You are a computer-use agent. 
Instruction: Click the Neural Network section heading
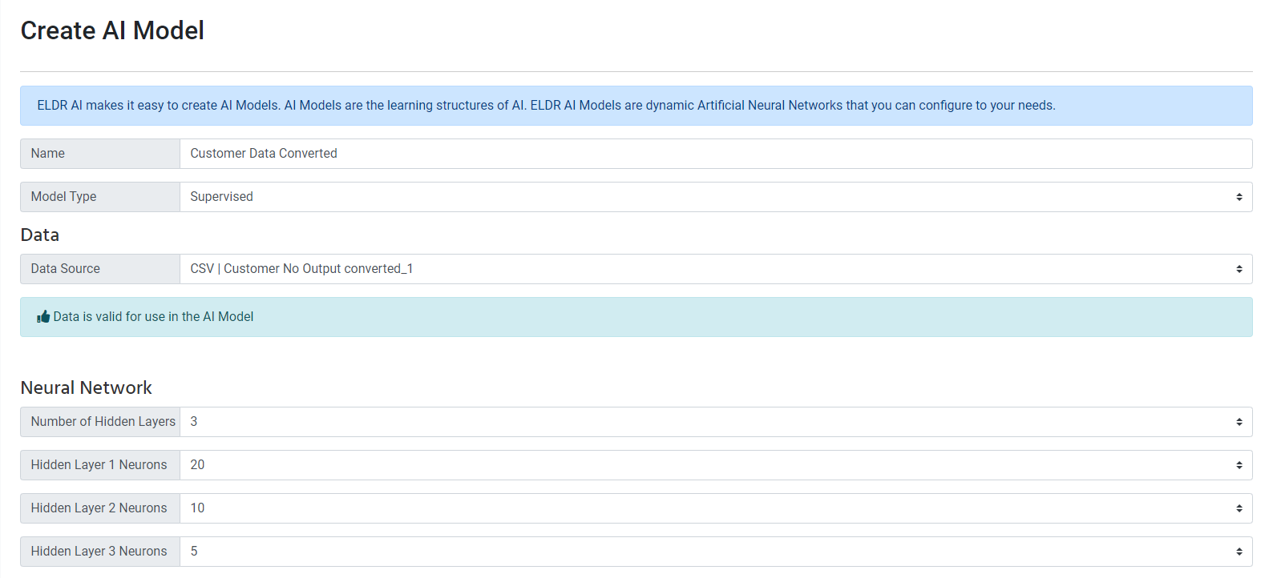pyautogui.click(x=86, y=387)
